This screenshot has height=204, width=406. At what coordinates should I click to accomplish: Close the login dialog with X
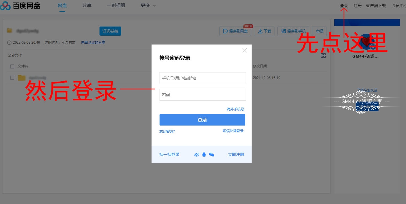point(244,50)
